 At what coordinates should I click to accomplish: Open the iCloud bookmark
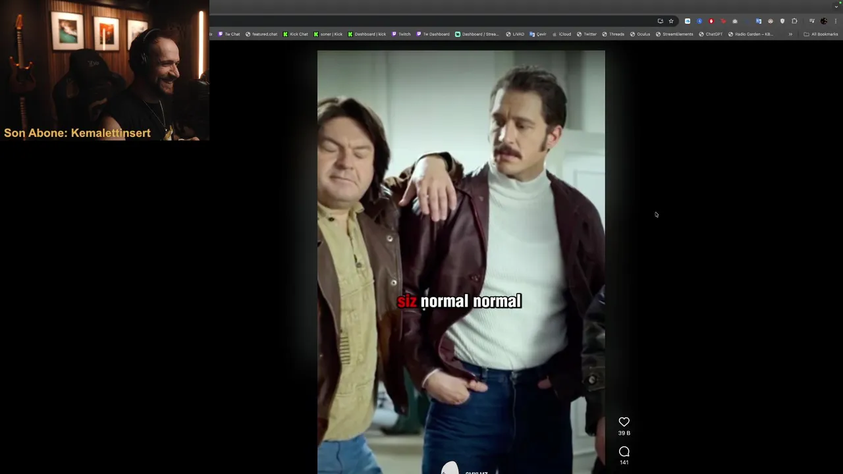click(562, 34)
